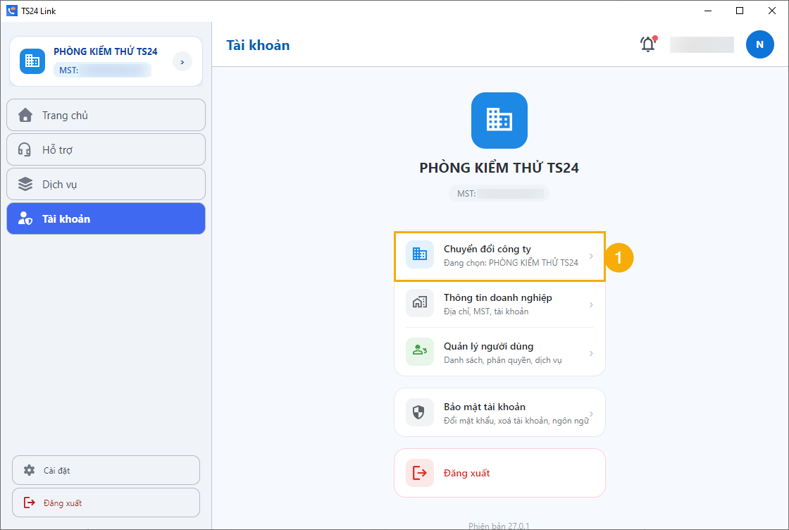Click the Tài khoản page title
Viewport: 789px width, 530px height.
258,45
